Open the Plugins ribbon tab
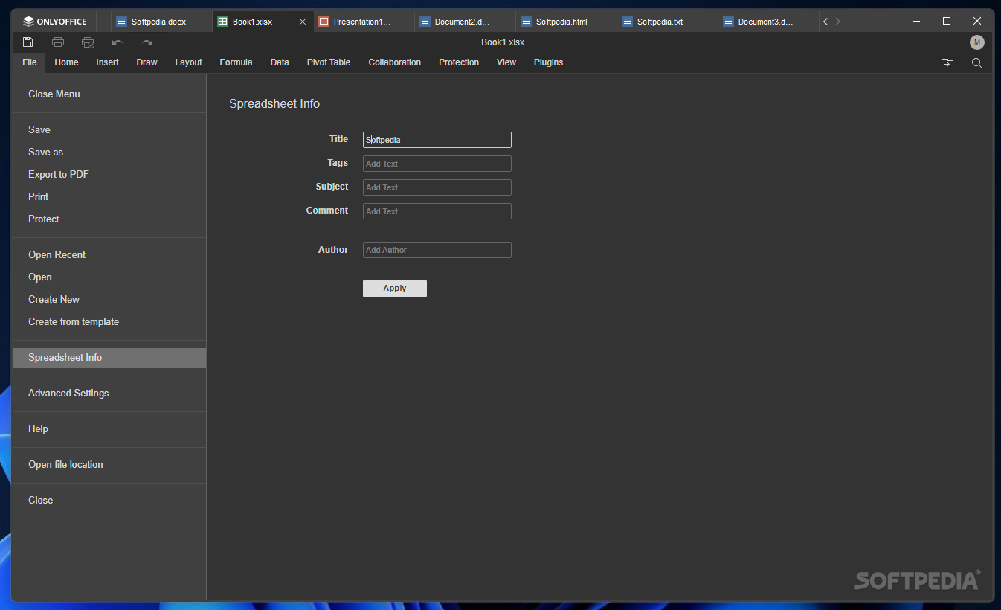Screen dimensions: 1001x610 548,62
